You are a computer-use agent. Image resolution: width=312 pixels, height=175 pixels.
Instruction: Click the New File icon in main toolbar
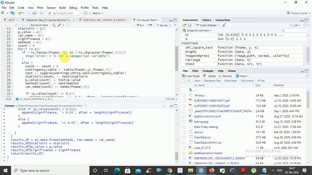(x=3, y=13)
